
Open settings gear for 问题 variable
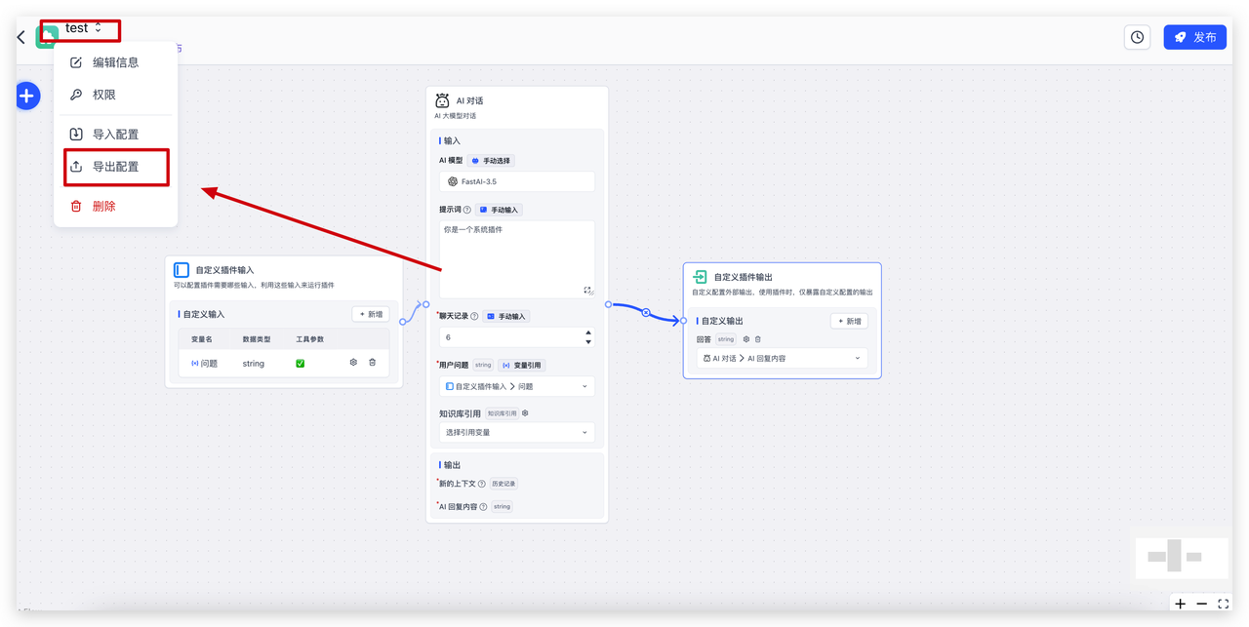[x=353, y=363]
